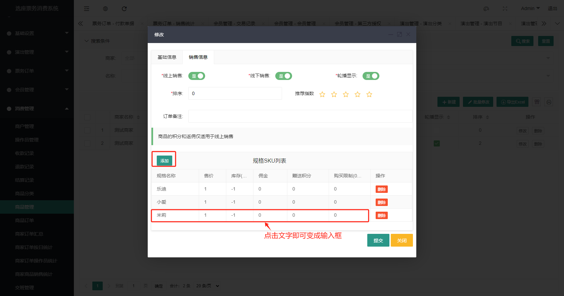Image resolution: width=564 pixels, height=296 pixels.
Task: Click the refresh icon in top toolbar
Action: [x=124, y=9]
